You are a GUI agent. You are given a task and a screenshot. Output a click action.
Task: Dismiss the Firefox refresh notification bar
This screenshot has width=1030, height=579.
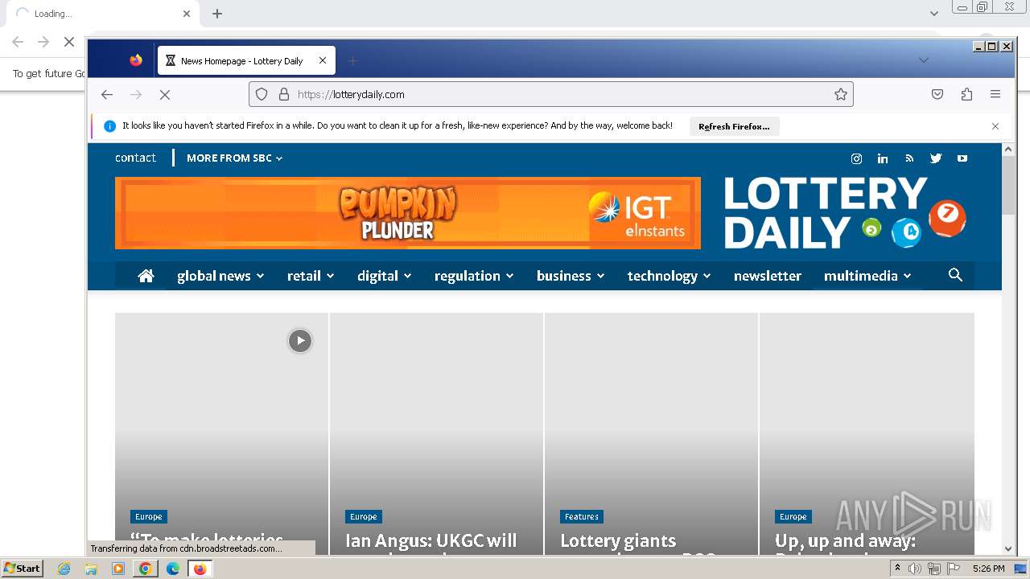pyautogui.click(x=995, y=126)
